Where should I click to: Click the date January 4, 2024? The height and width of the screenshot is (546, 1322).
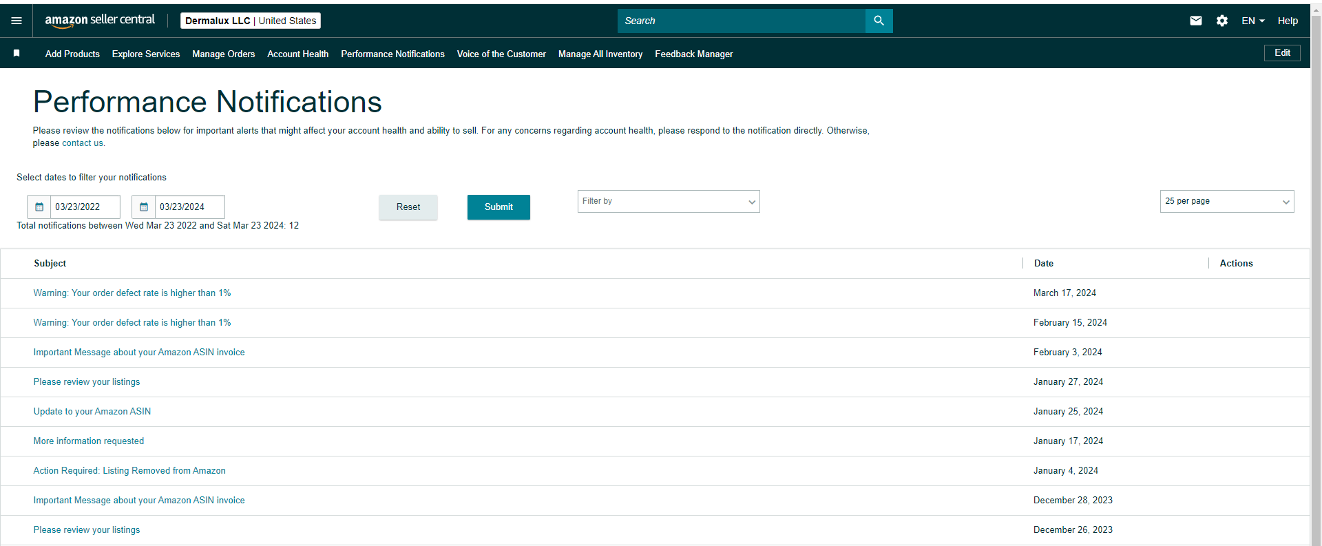(1066, 471)
